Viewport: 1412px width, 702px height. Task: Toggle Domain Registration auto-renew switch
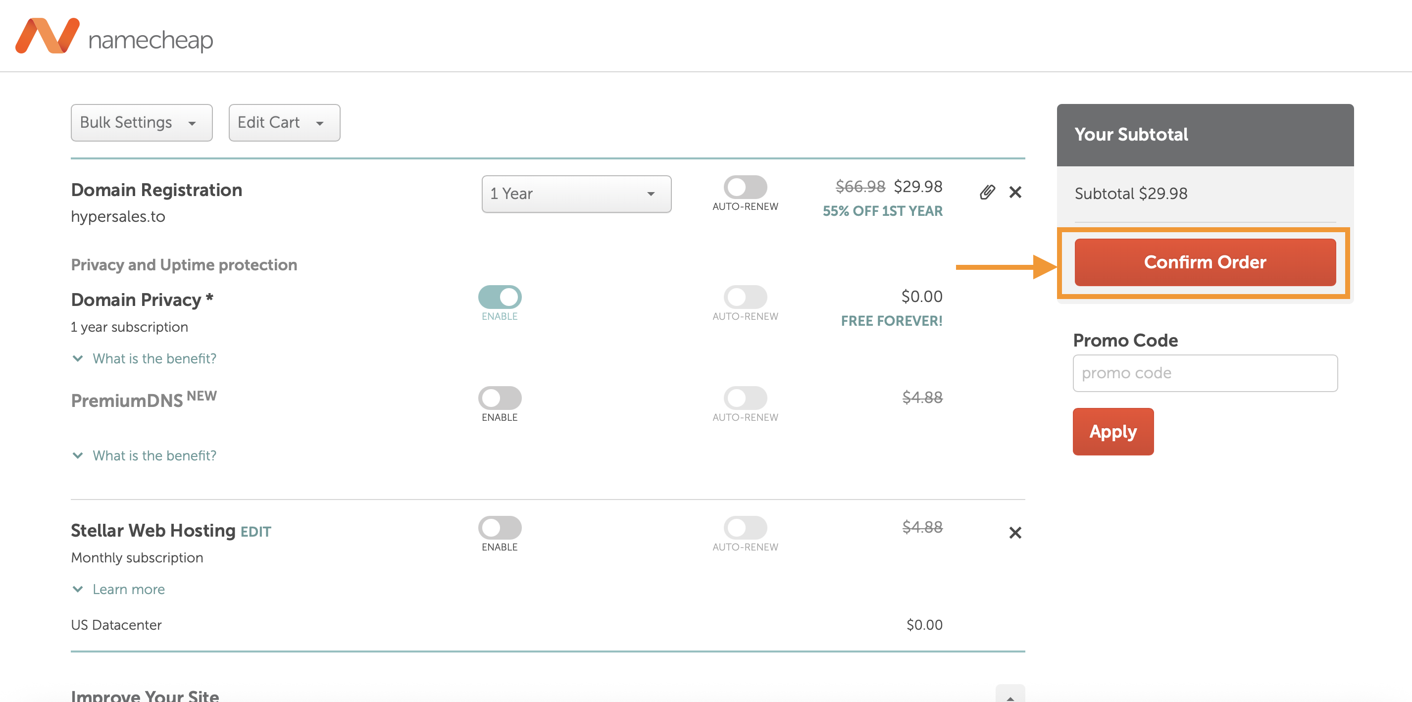(x=745, y=188)
